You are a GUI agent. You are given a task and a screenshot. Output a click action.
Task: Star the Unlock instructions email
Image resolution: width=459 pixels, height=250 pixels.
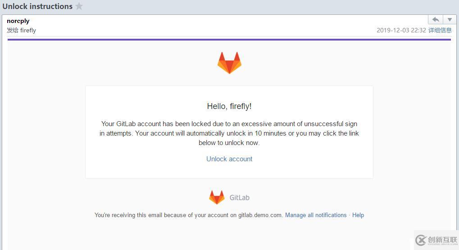[x=79, y=6]
